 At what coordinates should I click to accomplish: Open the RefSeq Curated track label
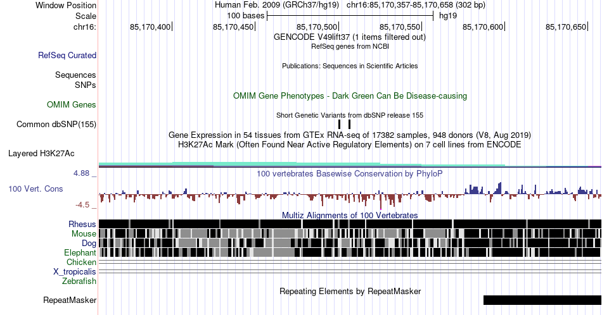click(x=67, y=55)
